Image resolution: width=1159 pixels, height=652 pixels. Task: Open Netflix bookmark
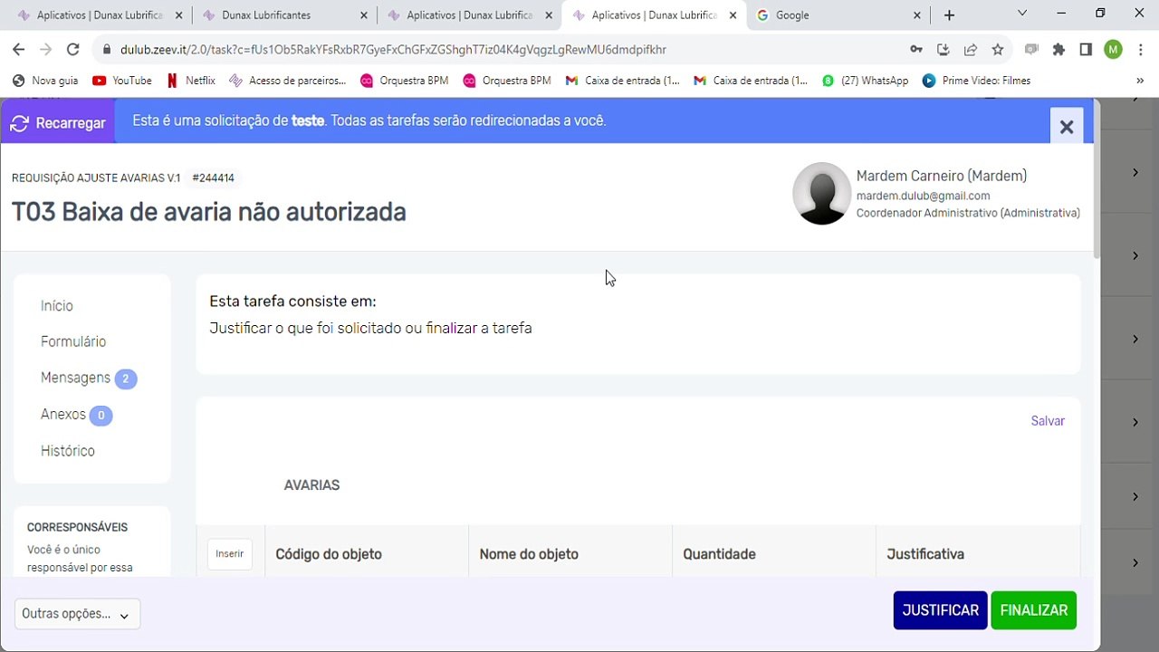coord(192,81)
